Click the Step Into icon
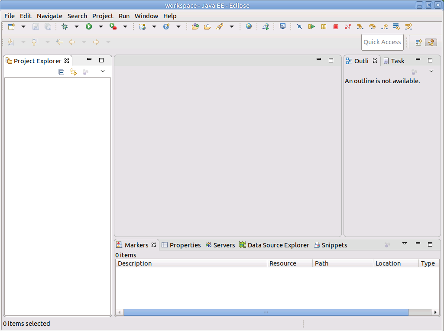The height and width of the screenshot is (331, 444). coord(360,26)
